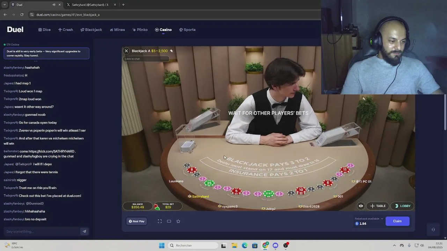Click the red 6 chip bet spot
The height and width of the screenshot is (251, 447).
[328, 183]
